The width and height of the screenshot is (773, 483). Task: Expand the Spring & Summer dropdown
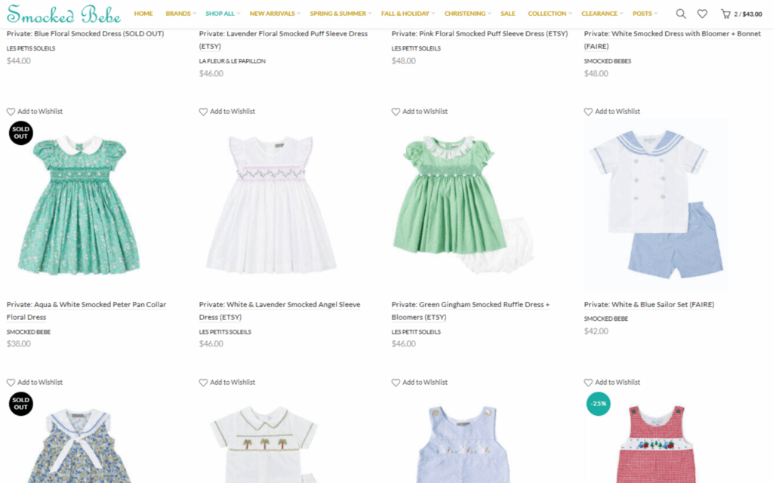tap(340, 14)
